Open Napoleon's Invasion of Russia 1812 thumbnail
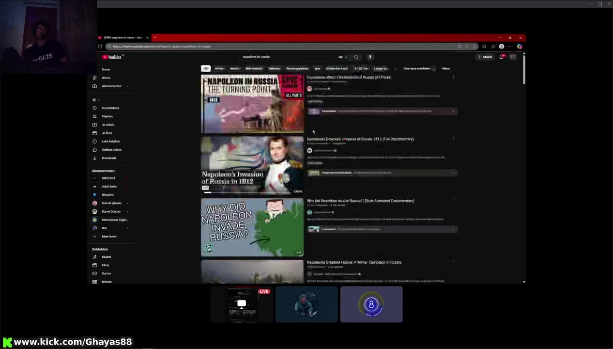Screen dimensions: 613x349 pyautogui.click(x=252, y=165)
